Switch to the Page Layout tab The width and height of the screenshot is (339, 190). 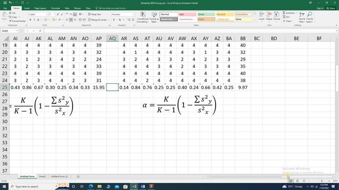point(40,8)
